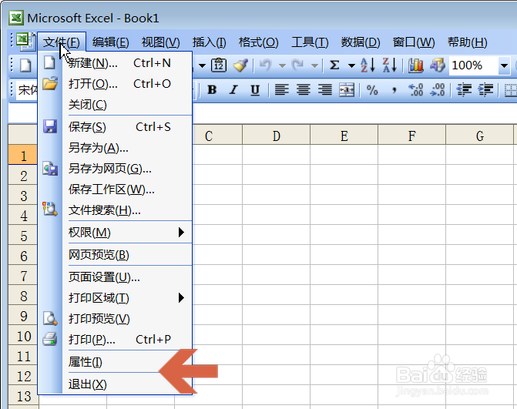Open the Redo history dropdown arrow
Screen dimensions: 517x409
tap(314, 65)
